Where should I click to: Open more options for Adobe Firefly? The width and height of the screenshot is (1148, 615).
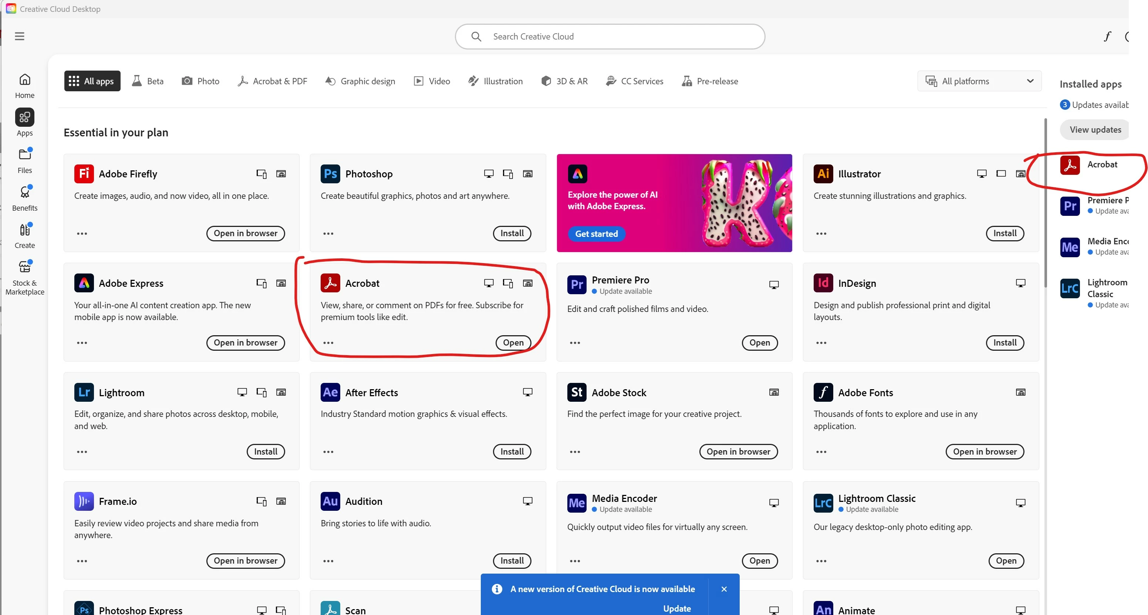(82, 233)
